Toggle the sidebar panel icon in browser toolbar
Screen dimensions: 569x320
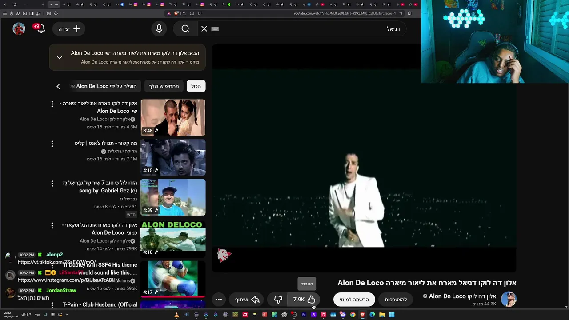pos(32,13)
